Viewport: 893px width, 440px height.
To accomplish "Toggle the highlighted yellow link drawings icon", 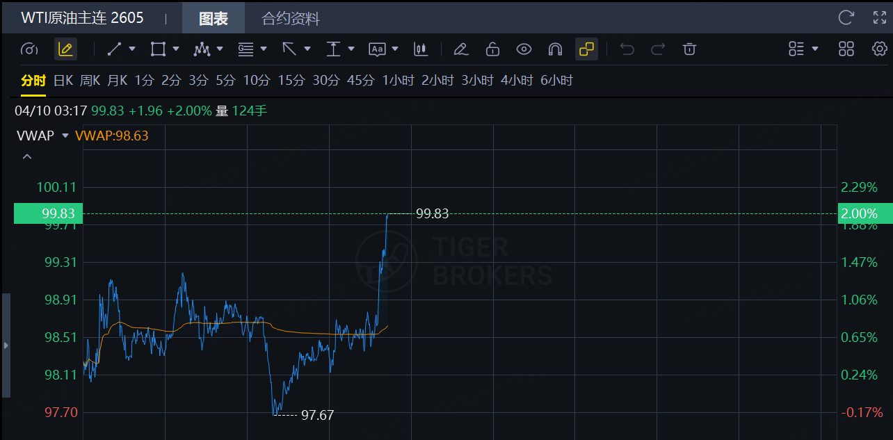I will tap(586, 49).
